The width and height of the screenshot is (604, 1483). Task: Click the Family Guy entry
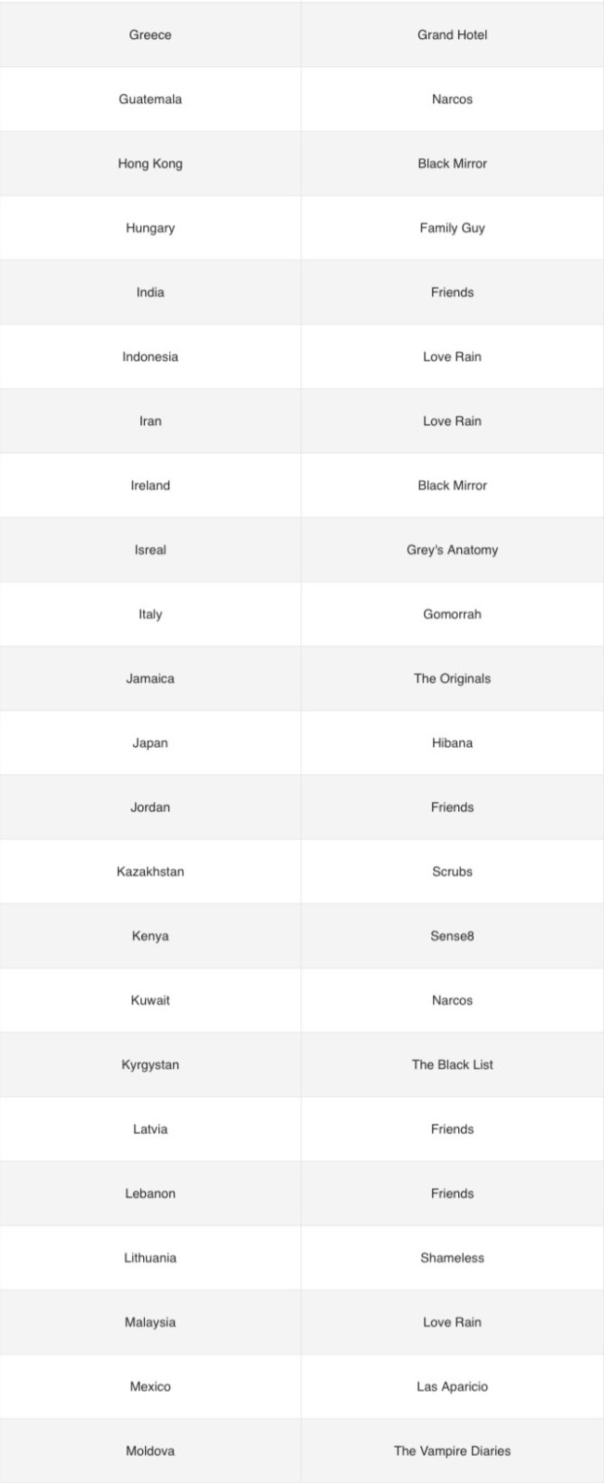(452, 228)
